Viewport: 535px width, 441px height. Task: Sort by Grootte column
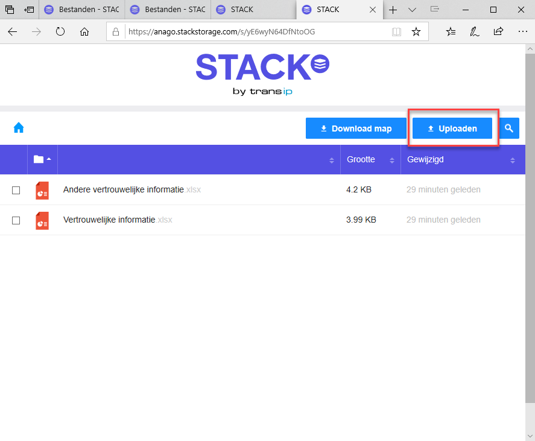(x=370, y=159)
